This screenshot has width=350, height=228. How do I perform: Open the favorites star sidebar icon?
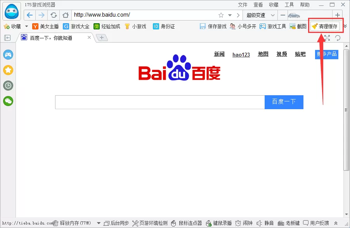coord(8,70)
